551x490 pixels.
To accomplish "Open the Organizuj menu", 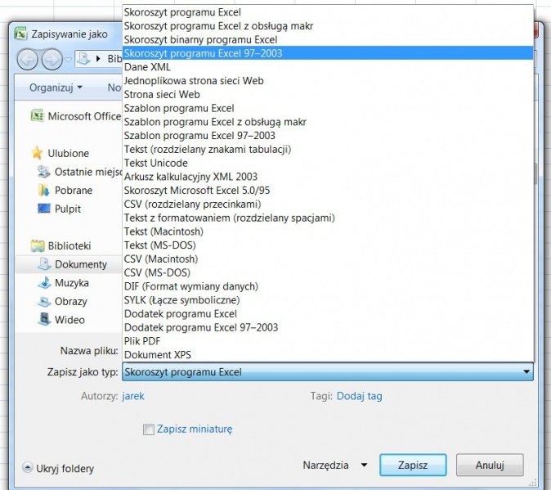I will 56,87.
